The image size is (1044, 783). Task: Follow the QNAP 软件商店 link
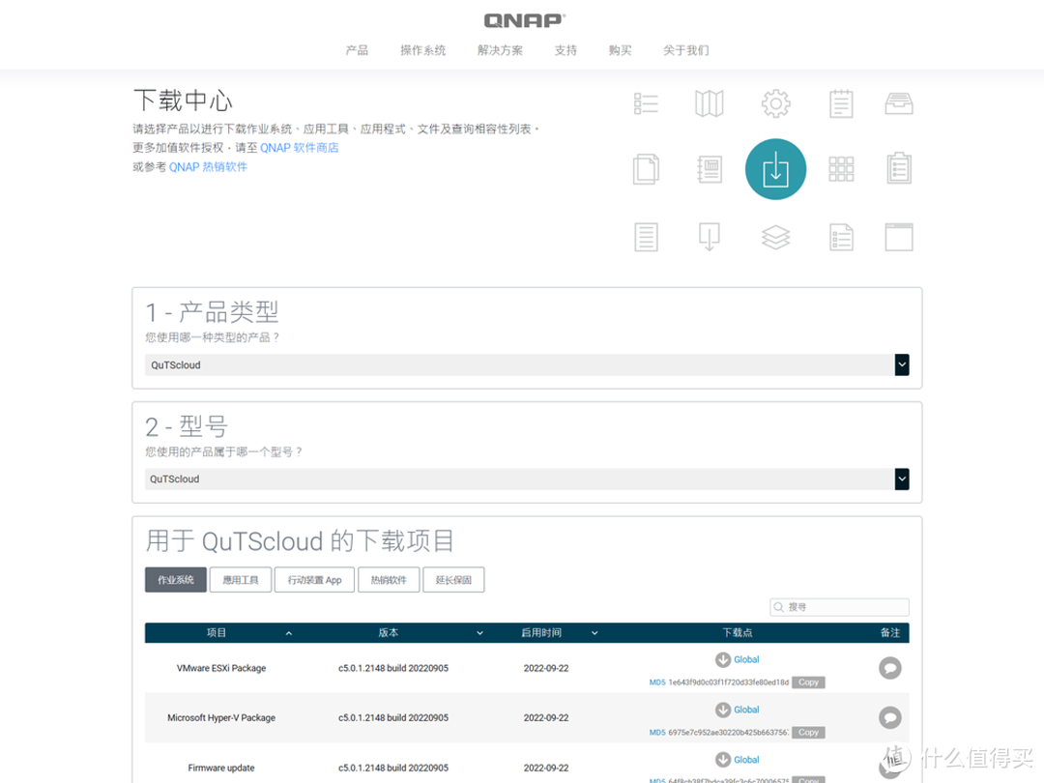pos(299,148)
